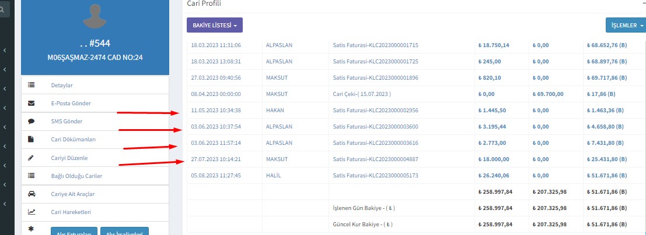
Task: Open the Cari Çeki-( 15.07.2023 ) entry
Action: (361, 94)
